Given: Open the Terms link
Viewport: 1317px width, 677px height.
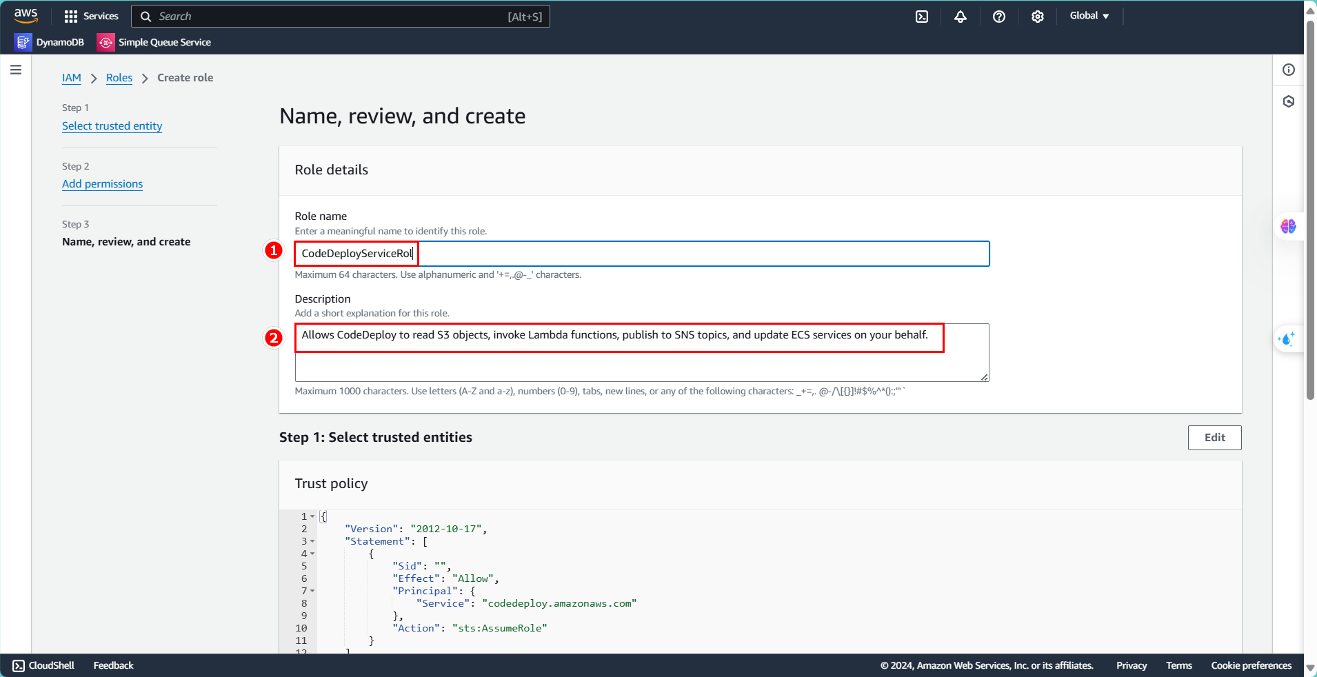Looking at the screenshot, I should click(x=1178, y=666).
